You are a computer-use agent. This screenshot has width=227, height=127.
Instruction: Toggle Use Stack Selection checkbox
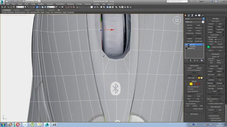coord(187,87)
